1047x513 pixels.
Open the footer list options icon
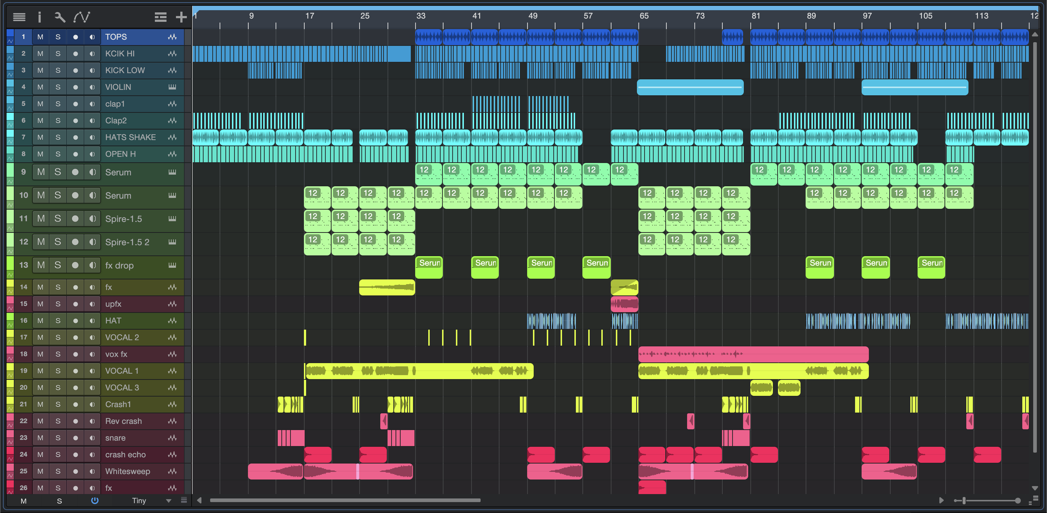click(x=184, y=500)
